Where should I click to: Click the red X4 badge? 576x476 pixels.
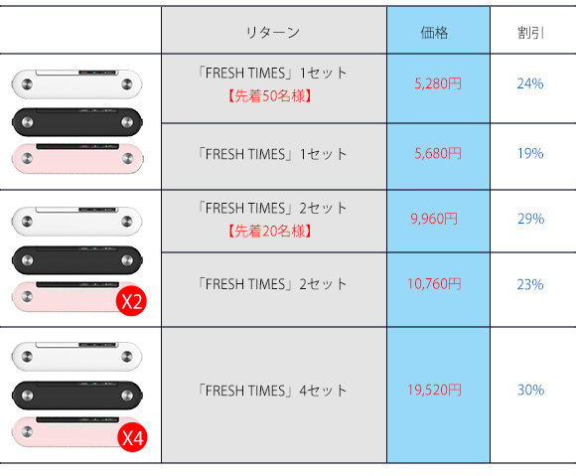[x=132, y=437]
